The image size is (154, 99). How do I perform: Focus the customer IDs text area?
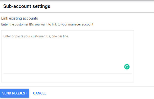pos(67,56)
